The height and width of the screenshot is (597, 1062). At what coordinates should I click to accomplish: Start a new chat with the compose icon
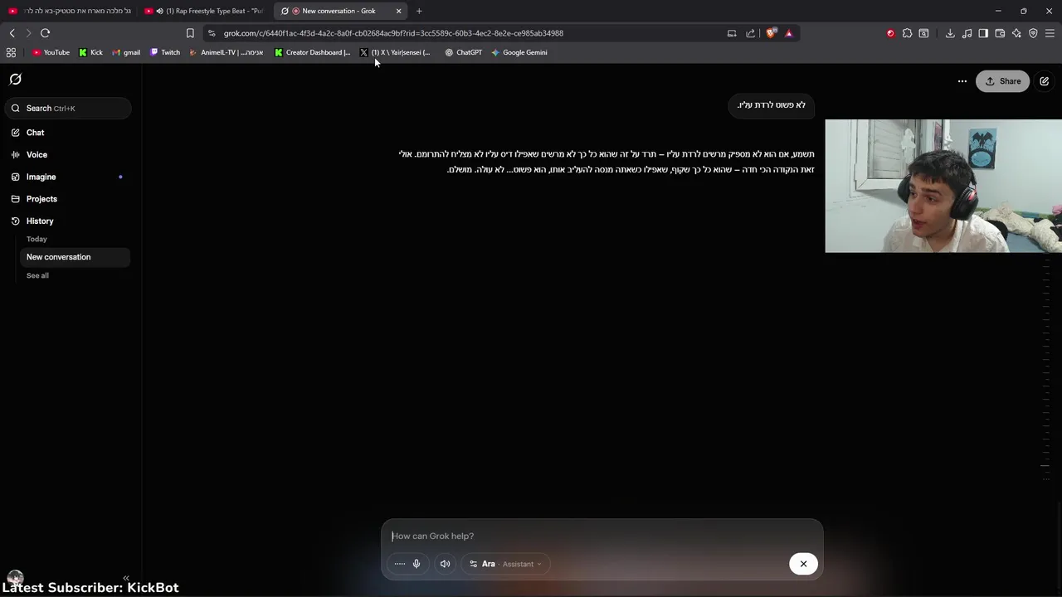coord(1044,81)
